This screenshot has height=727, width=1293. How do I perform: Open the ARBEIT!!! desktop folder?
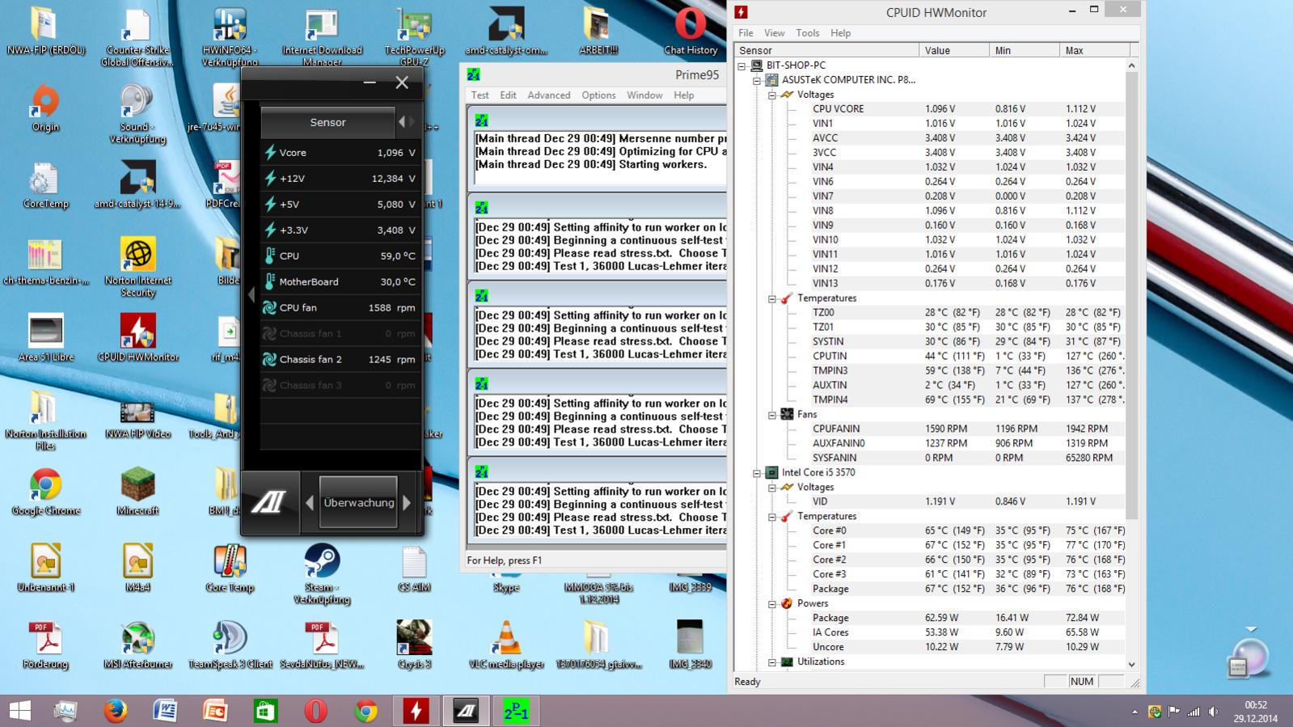[x=598, y=31]
